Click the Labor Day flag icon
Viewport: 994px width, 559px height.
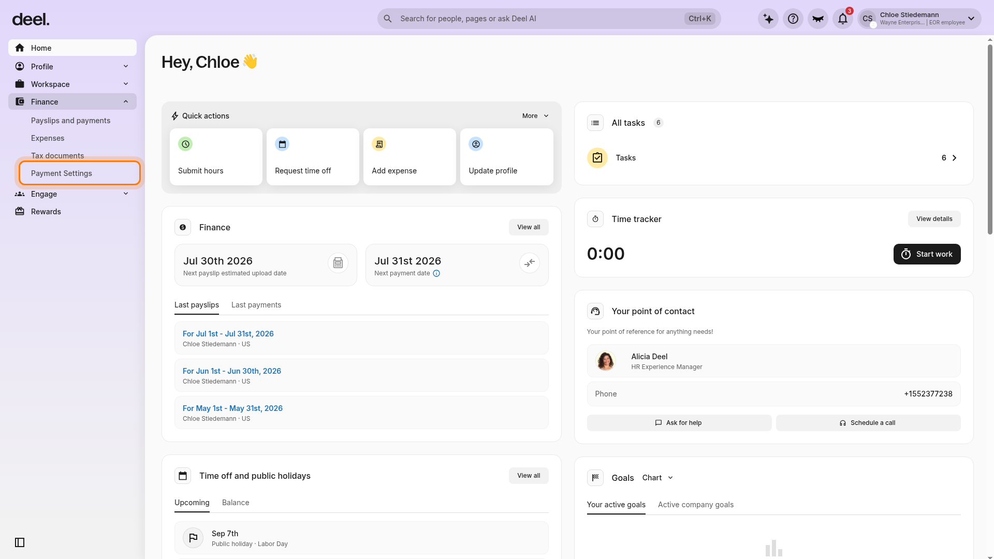193,538
